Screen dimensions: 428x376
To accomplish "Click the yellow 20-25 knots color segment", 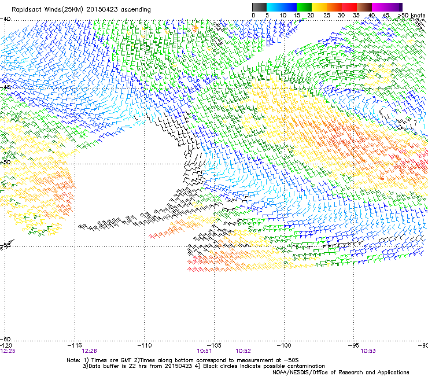I will (319, 7).
